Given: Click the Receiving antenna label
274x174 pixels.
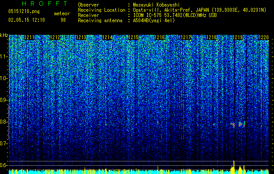Looking at the screenshot, I should [x=100, y=20].
